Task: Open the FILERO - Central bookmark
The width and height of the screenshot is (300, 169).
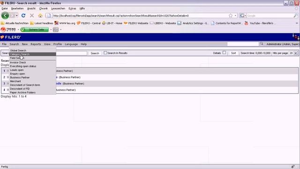Action: 89,23
